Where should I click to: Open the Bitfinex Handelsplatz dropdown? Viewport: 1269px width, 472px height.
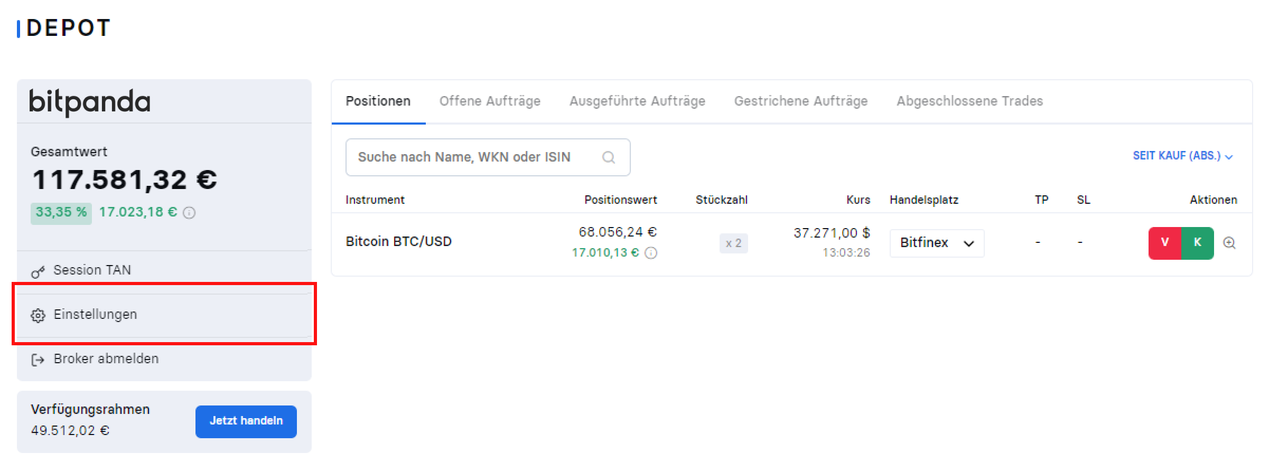pyautogui.click(x=937, y=243)
